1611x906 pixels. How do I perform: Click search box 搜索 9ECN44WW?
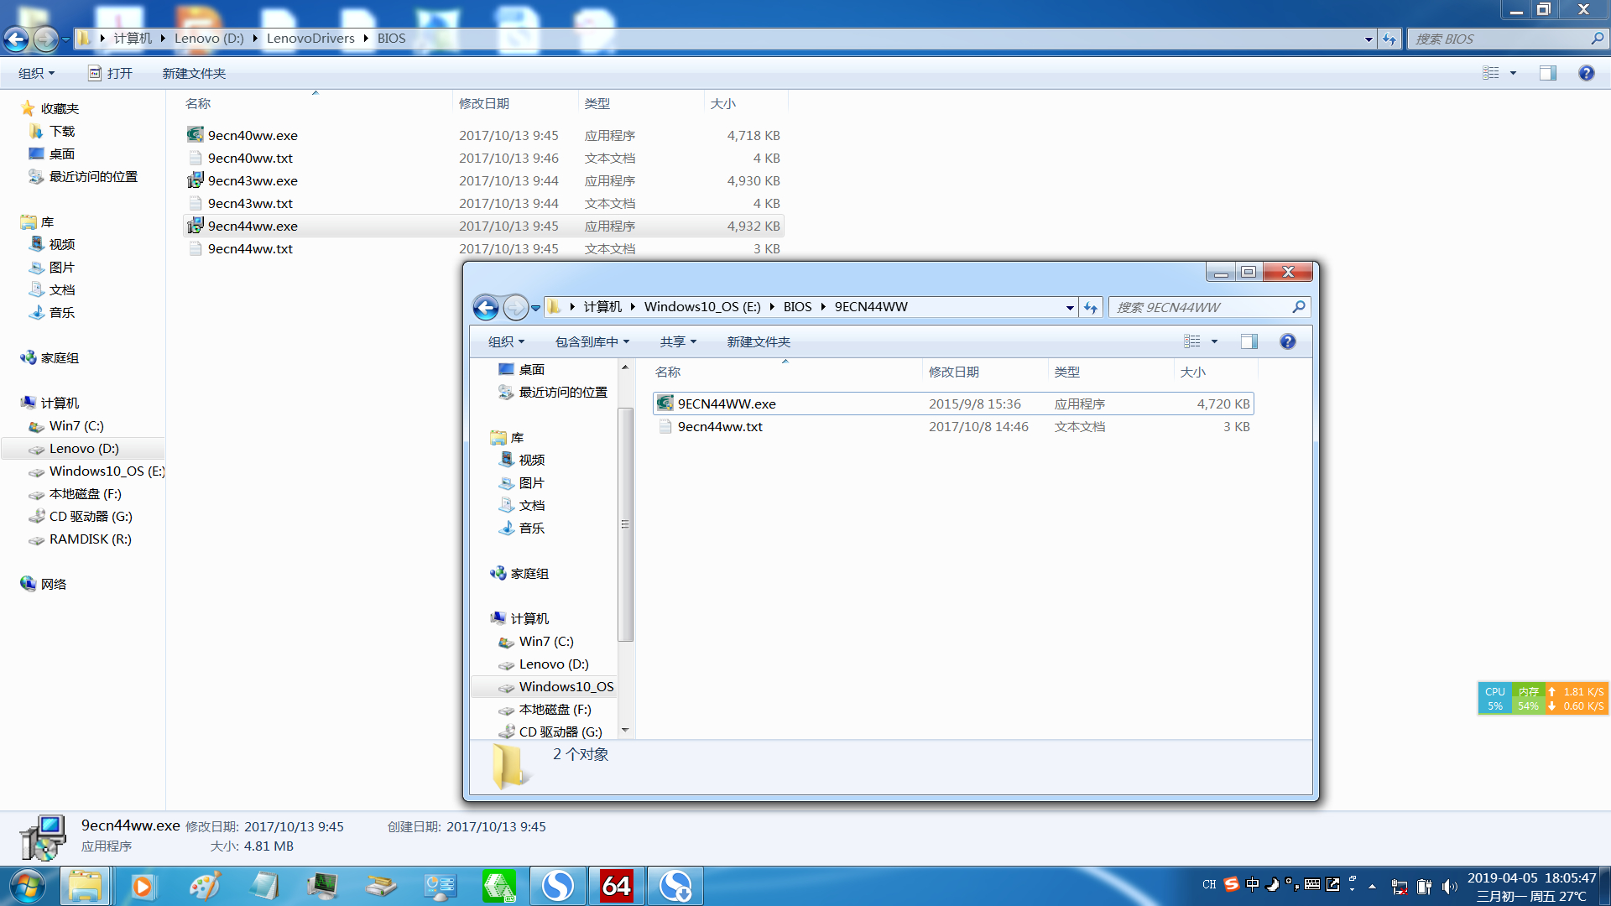[1200, 308]
